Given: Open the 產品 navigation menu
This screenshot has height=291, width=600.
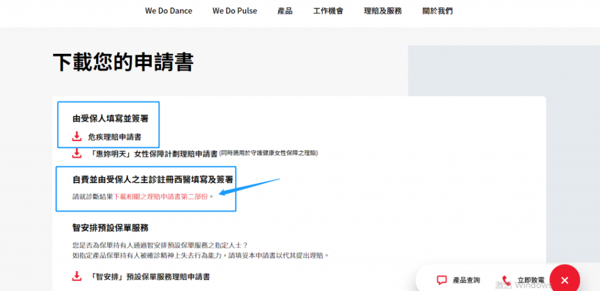Looking at the screenshot, I should (x=285, y=11).
